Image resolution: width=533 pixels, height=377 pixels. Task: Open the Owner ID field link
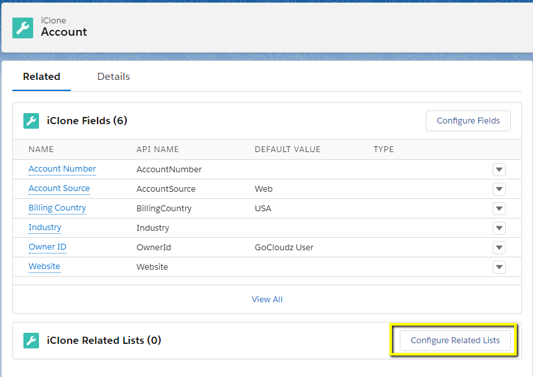point(47,247)
